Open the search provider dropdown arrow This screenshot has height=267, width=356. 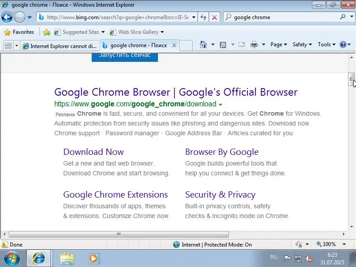[x=352, y=17]
